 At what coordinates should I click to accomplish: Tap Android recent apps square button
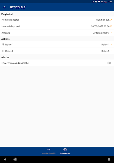pos(109,159)
